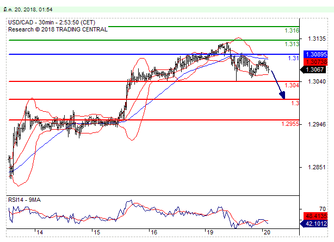Click the date axis label 19
The image size is (334, 242).
coord(210,232)
